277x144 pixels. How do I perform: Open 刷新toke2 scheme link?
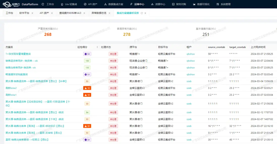(x=11, y=88)
